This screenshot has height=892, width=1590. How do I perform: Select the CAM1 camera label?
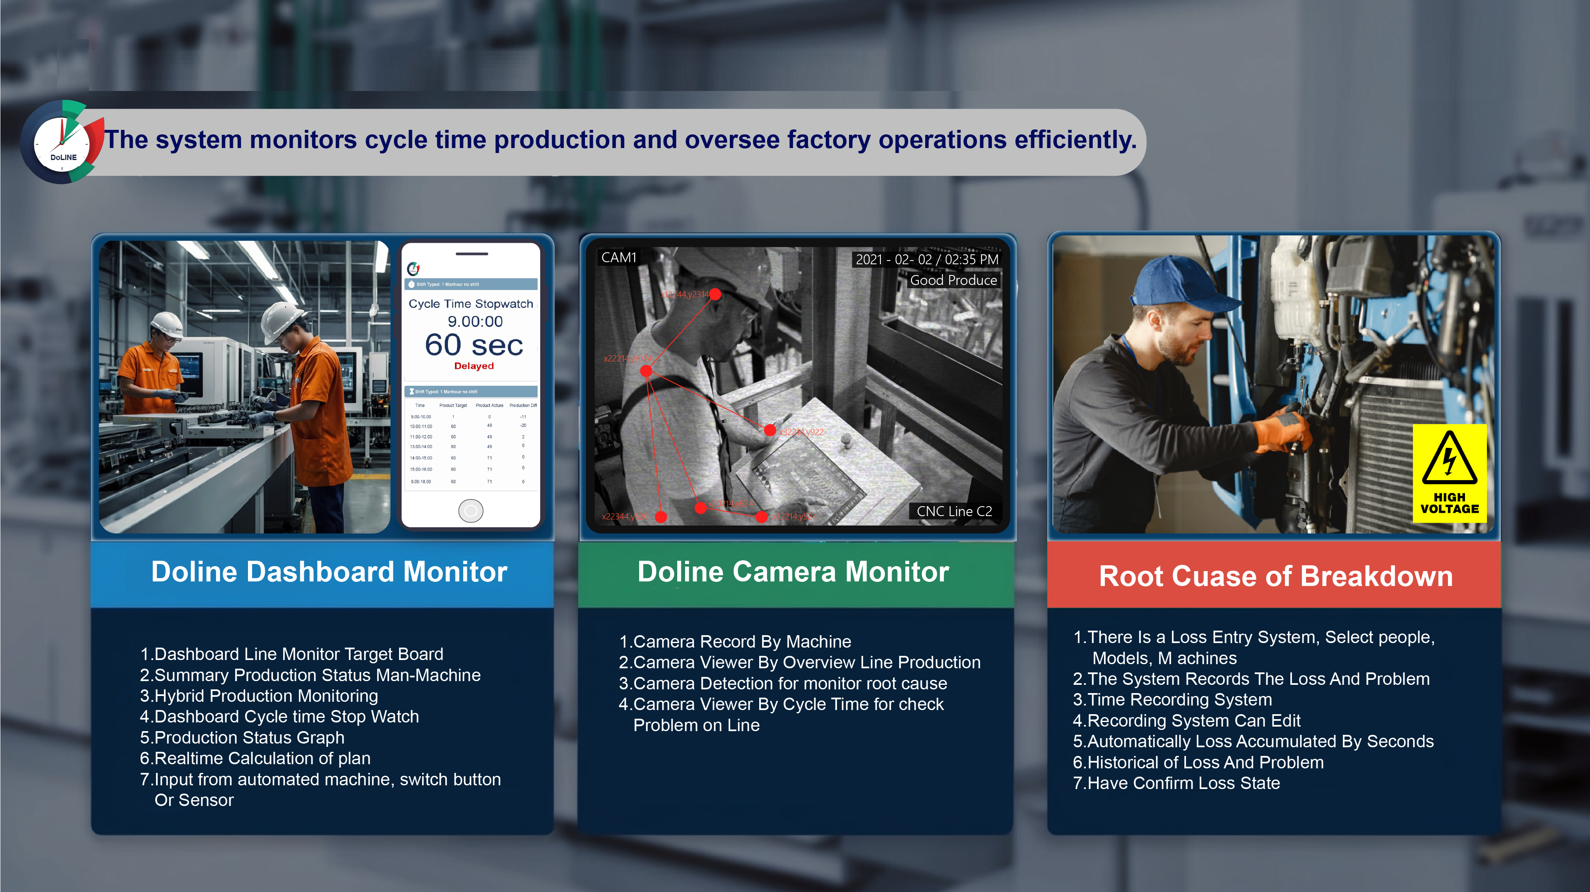point(618,258)
